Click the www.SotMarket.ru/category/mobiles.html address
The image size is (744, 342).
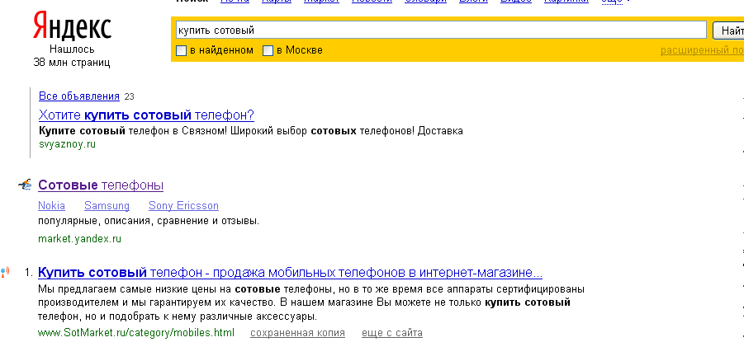136,333
